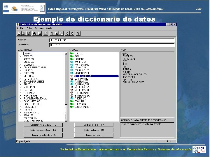Click inside the Comentario input field
210x157 pixels.
112,45
